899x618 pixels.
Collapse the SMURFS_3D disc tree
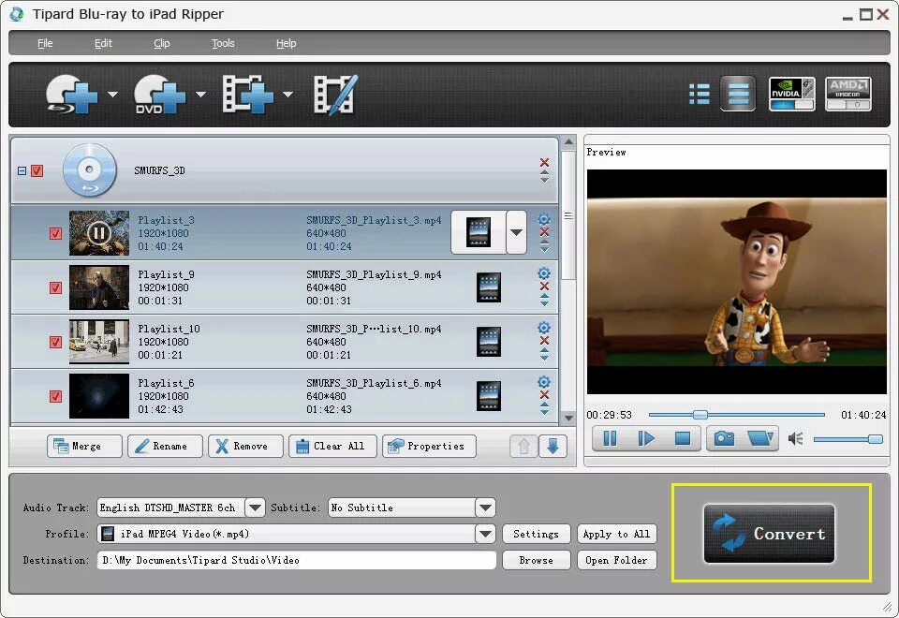(22, 170)
